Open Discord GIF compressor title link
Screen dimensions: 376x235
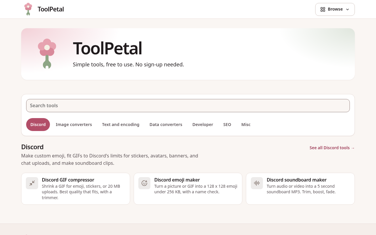click(68, 180)
